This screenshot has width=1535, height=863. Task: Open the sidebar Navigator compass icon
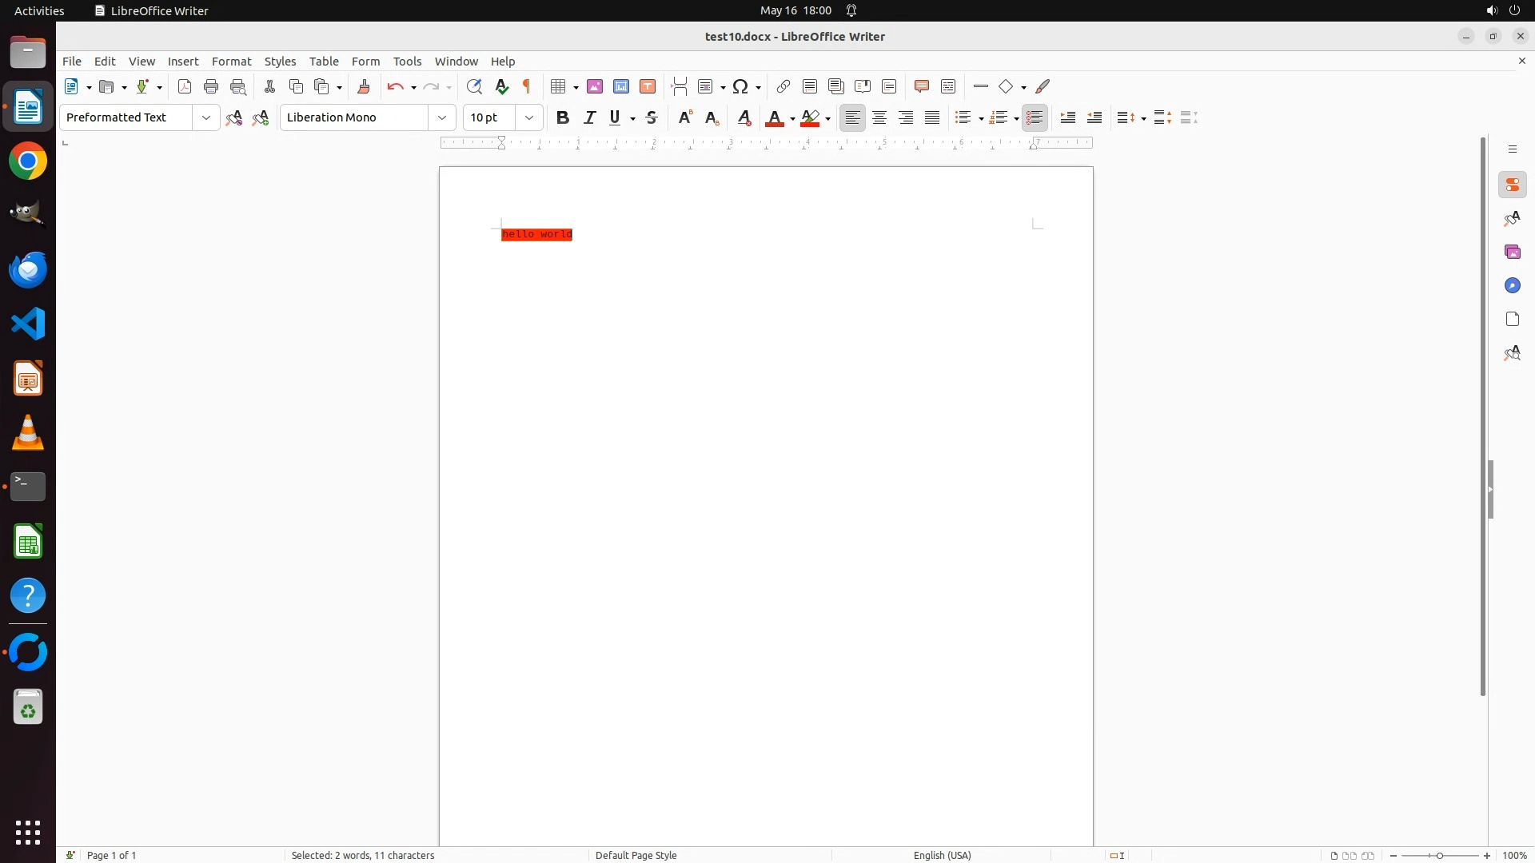click(1512, 286)
